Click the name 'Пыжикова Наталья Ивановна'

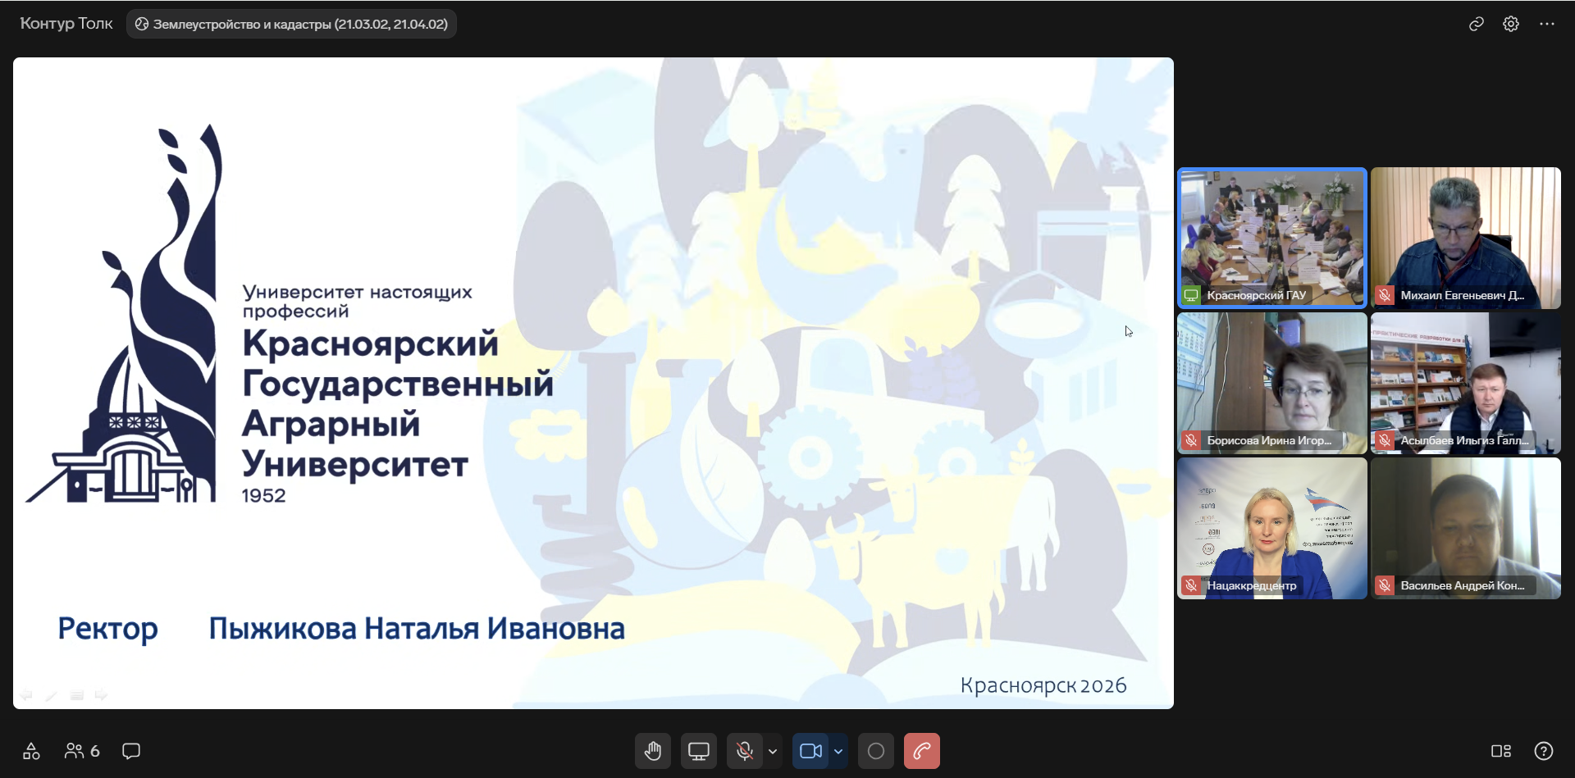click(x=417, y=629)
